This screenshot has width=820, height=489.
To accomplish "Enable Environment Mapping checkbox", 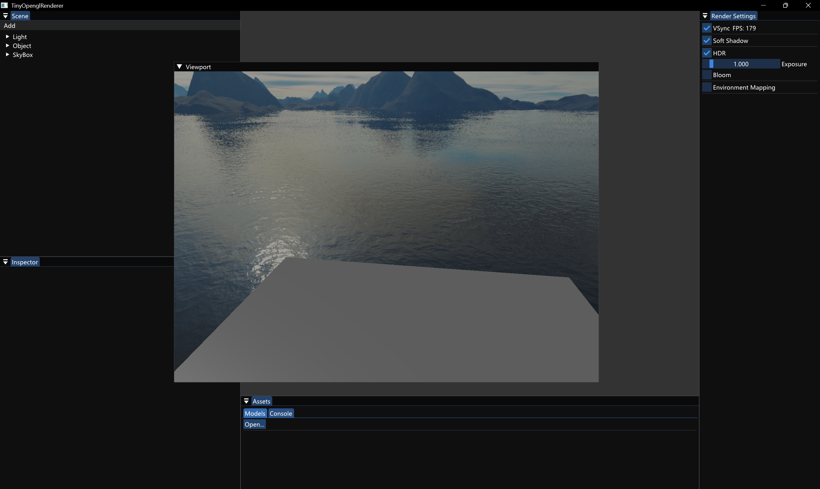I will pyautogui.click(x=707, y=87).
